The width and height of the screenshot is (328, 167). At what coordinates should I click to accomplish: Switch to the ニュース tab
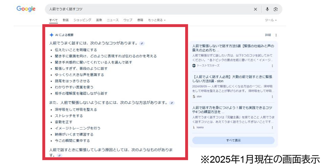113,20
